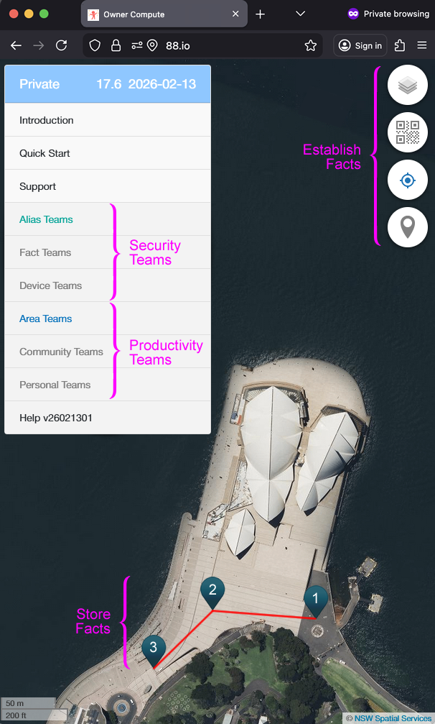Open the tracking protection shield
435x724 pixels.
(x=95, y=45)
